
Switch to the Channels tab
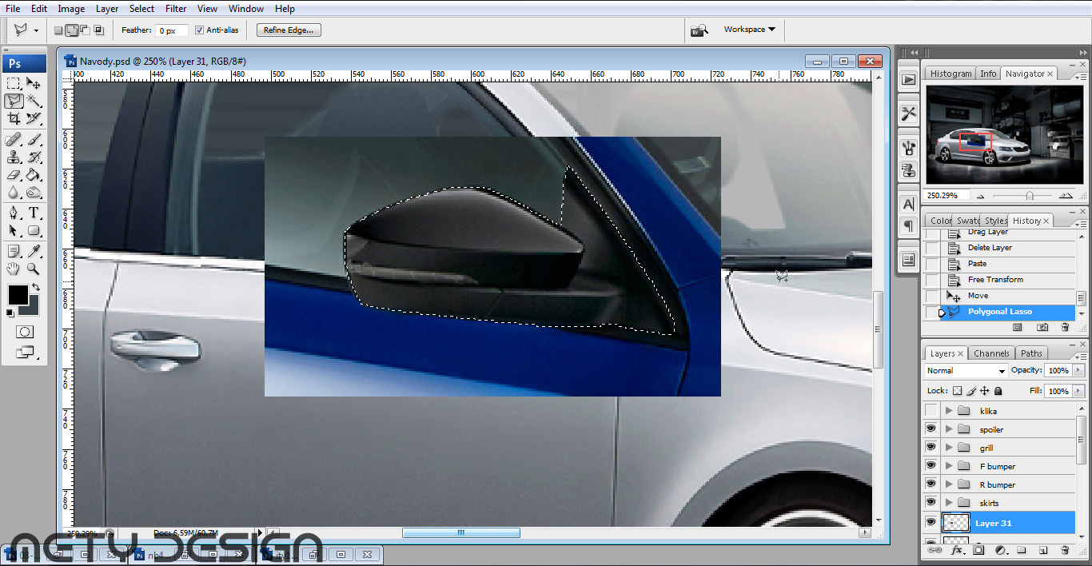tap(991, 353)
